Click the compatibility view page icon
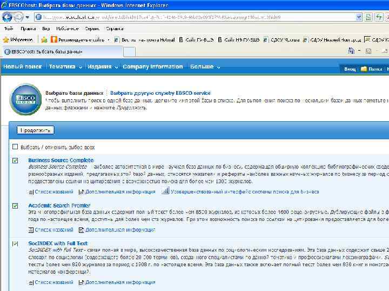Image resolution: width=389 pixels, height=291 pixels. point(368,17)
